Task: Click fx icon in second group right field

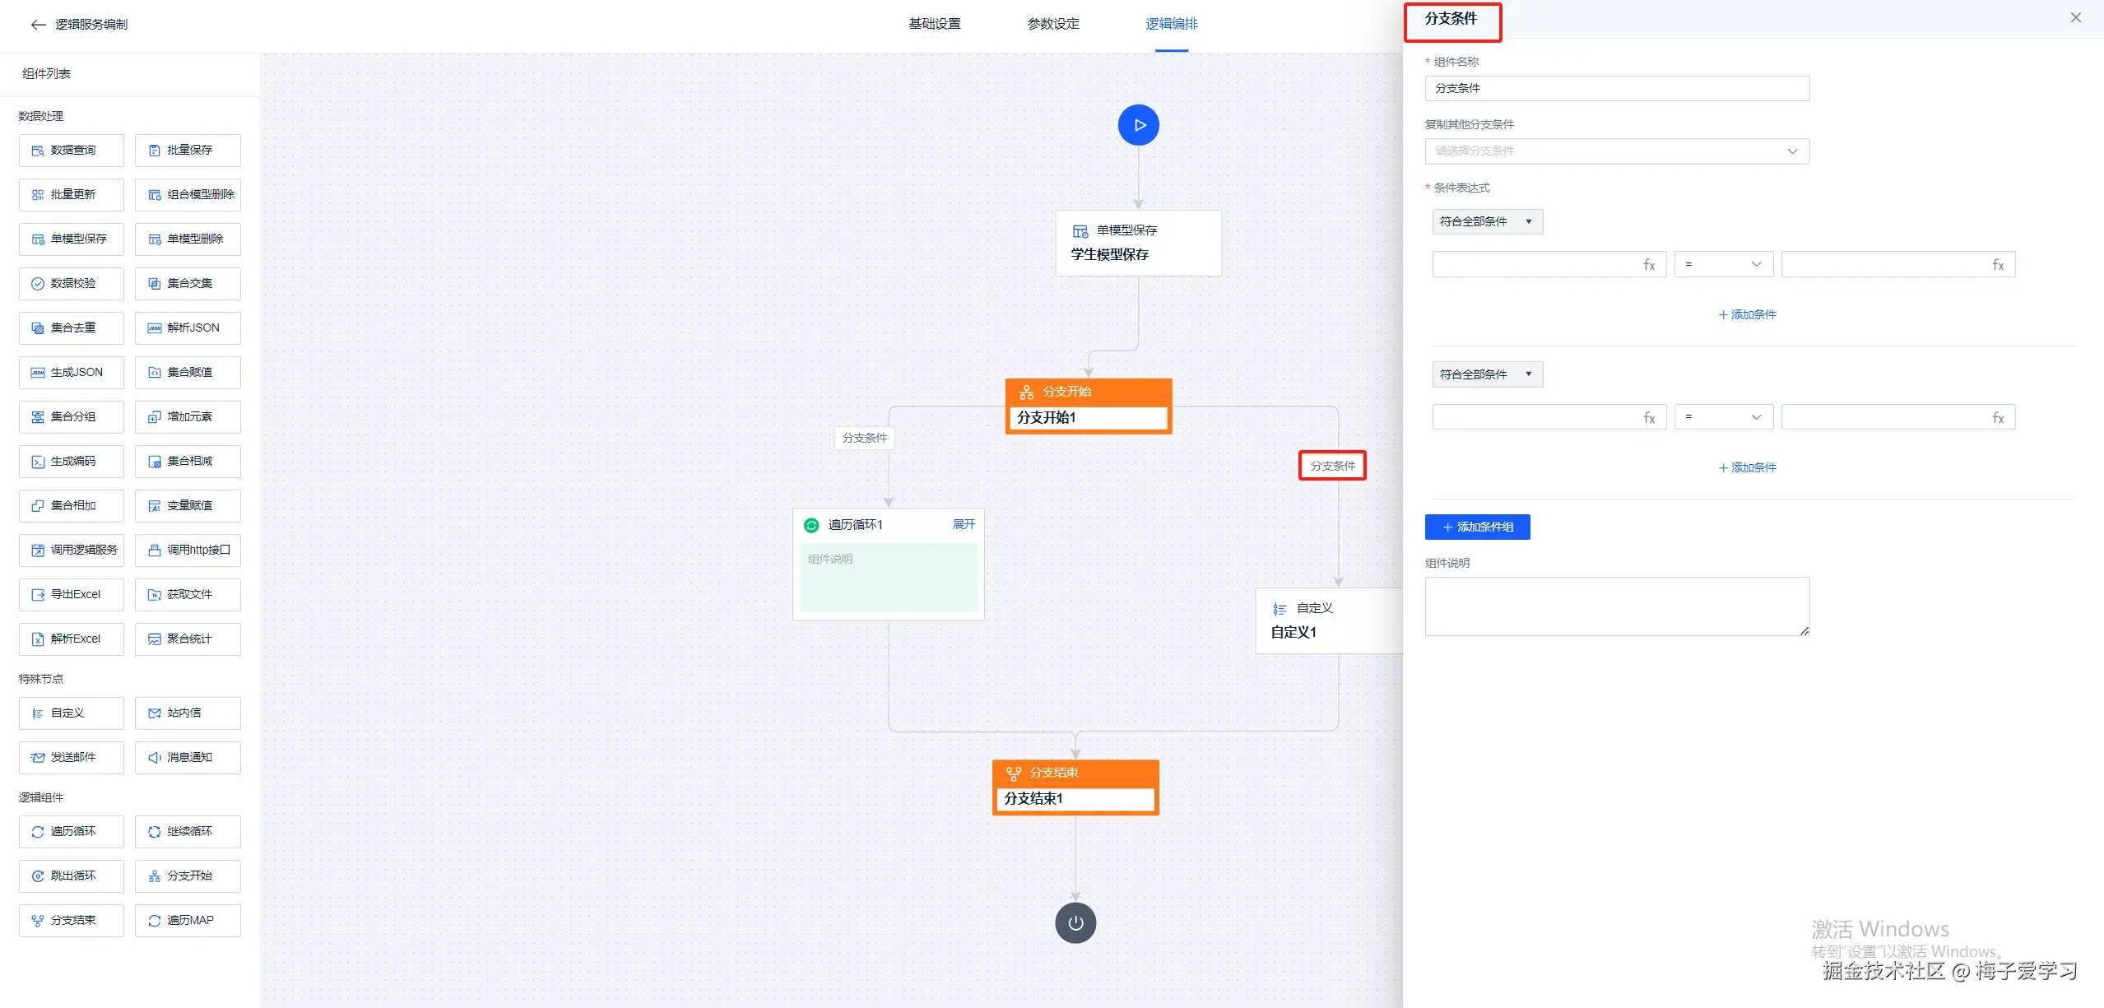Action: point(1997,418)
